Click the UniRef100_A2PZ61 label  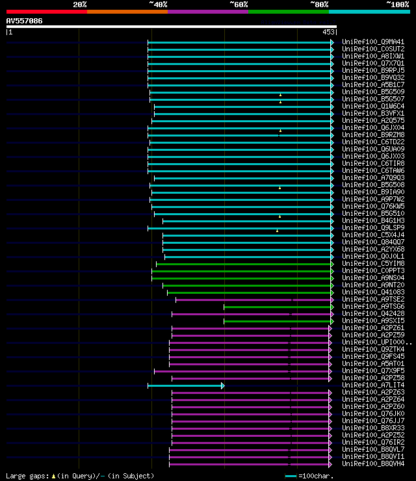tap(373, 328)
